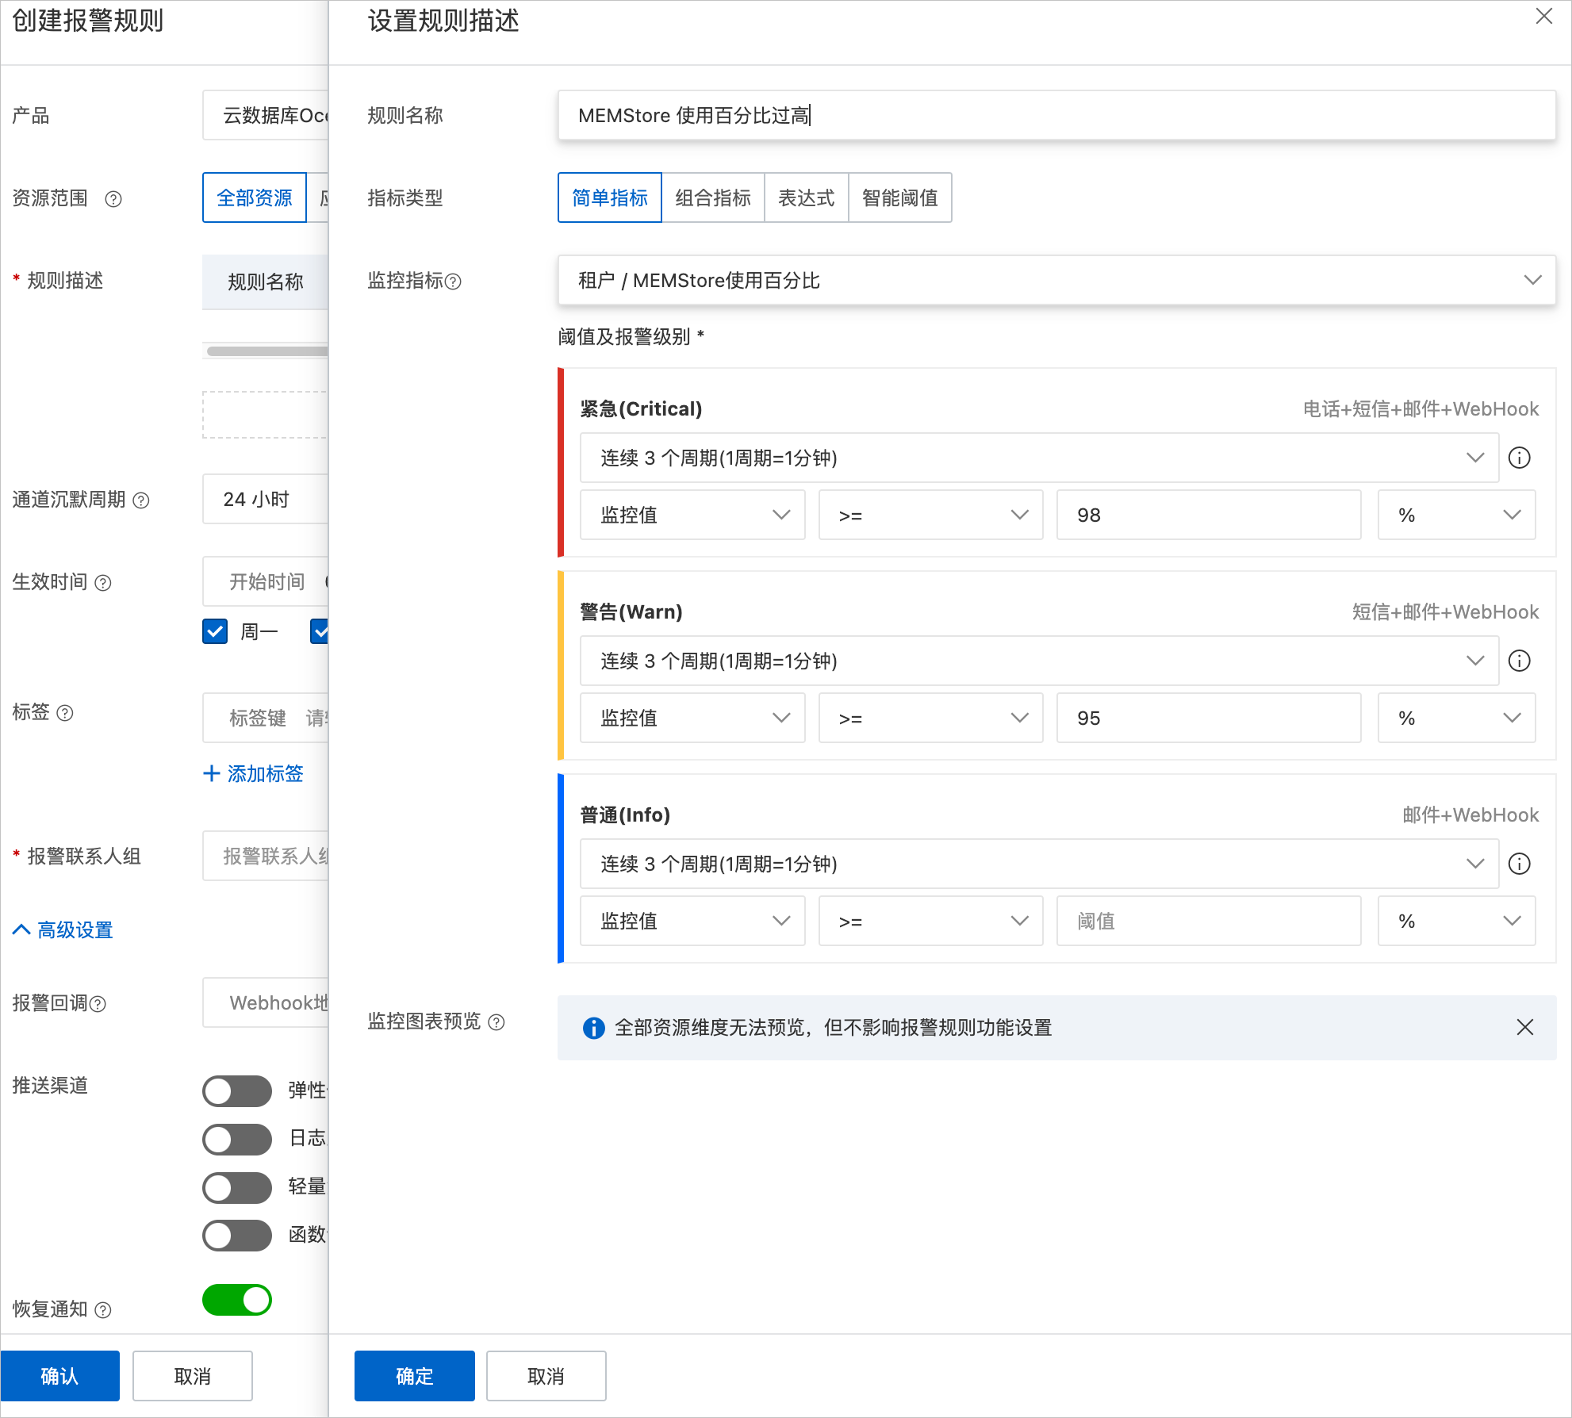
Task: Open Critical comparison operator >= dropdown
Action: point(930,515)
